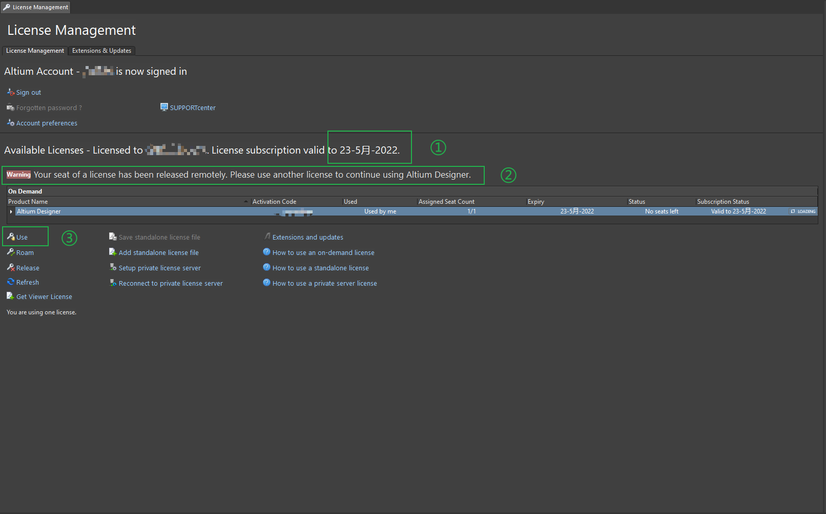Switch to the Extensions & Updates tab
The height and width of the screenshot is (514, 826).
tap(101, 51)
